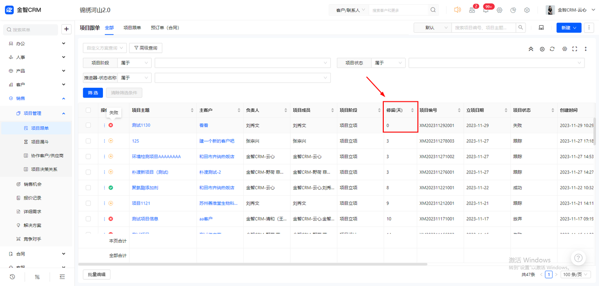Open the vertical three-dot more menu beside 新建
599x286 pixels.
point(589,28)
